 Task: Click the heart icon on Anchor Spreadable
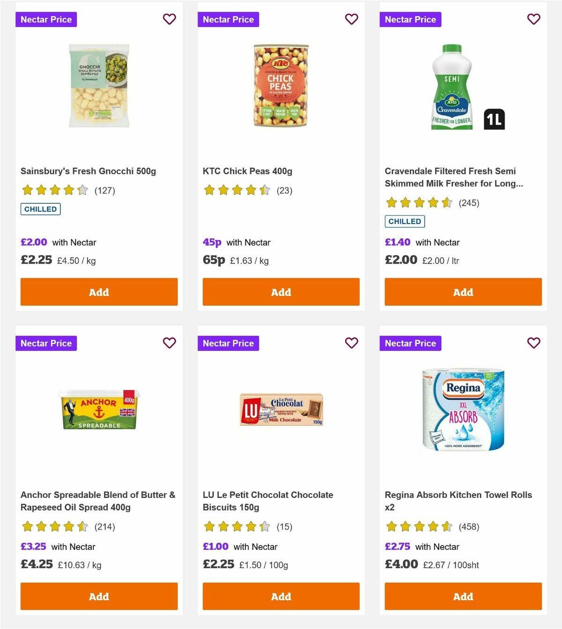click(x=170, y=343)
